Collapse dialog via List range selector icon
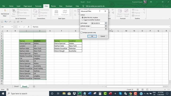This screenshot has width=171, height=96. [106, 23]
